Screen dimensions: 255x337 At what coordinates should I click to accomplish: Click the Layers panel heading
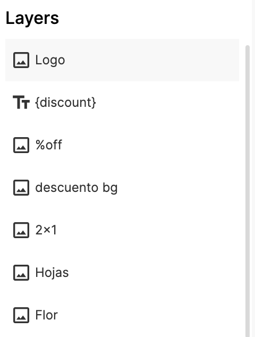pyautogui.click(x=32, y=19)
